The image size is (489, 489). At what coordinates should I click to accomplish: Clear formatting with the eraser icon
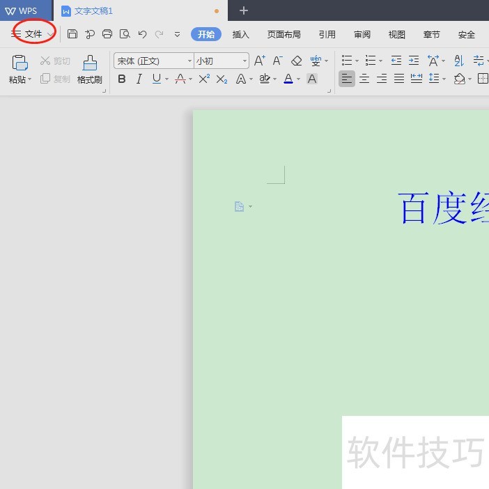pyautogui.click(x=296, y=61)
